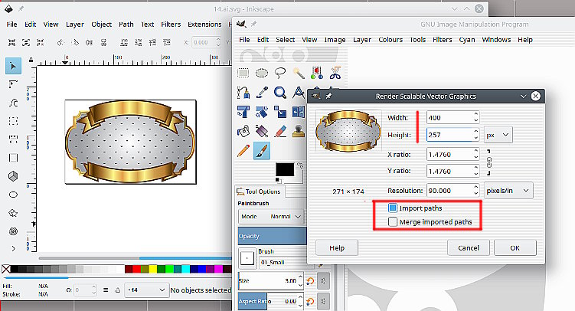Screen dimensions: 575x311
Task: Open Inkscape Path menu
Action: (126, 25)
